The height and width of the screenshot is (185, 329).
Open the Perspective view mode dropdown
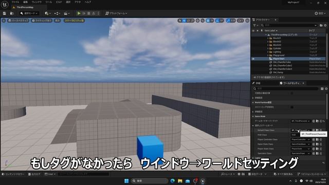[x=18, y=21]
